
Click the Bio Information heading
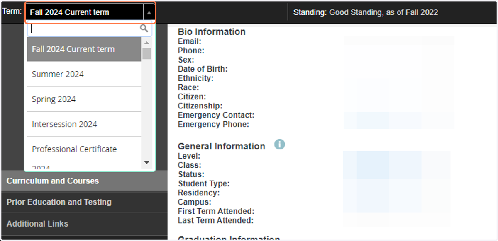coord(212,32)
